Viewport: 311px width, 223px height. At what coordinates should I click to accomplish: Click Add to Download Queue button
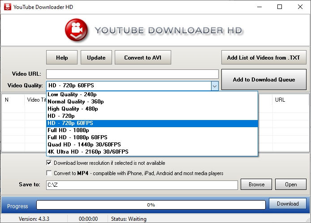[264, 80]
